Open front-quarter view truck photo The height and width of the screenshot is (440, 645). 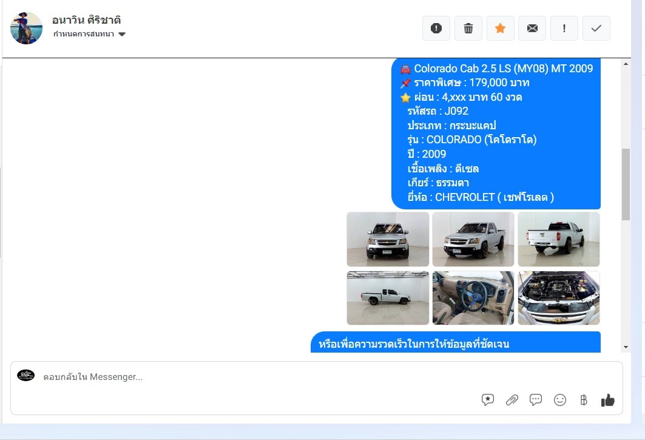click(473, 239)
